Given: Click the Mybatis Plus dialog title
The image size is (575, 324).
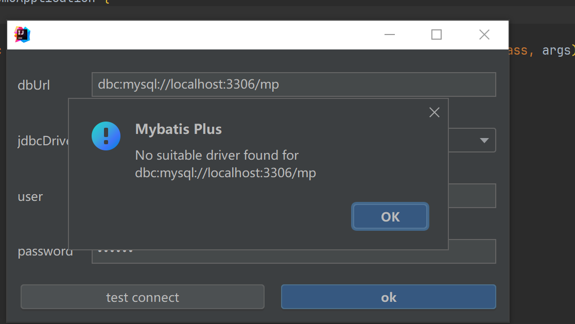Looking at the screenshot, I should [x=179, y=129].
